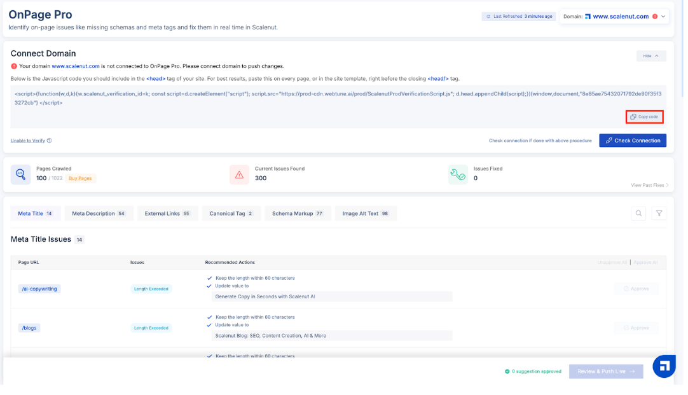Screen dimensions: 688x395
Task: Select the Schema Markup tab
Action: click(x=298, y=214)
